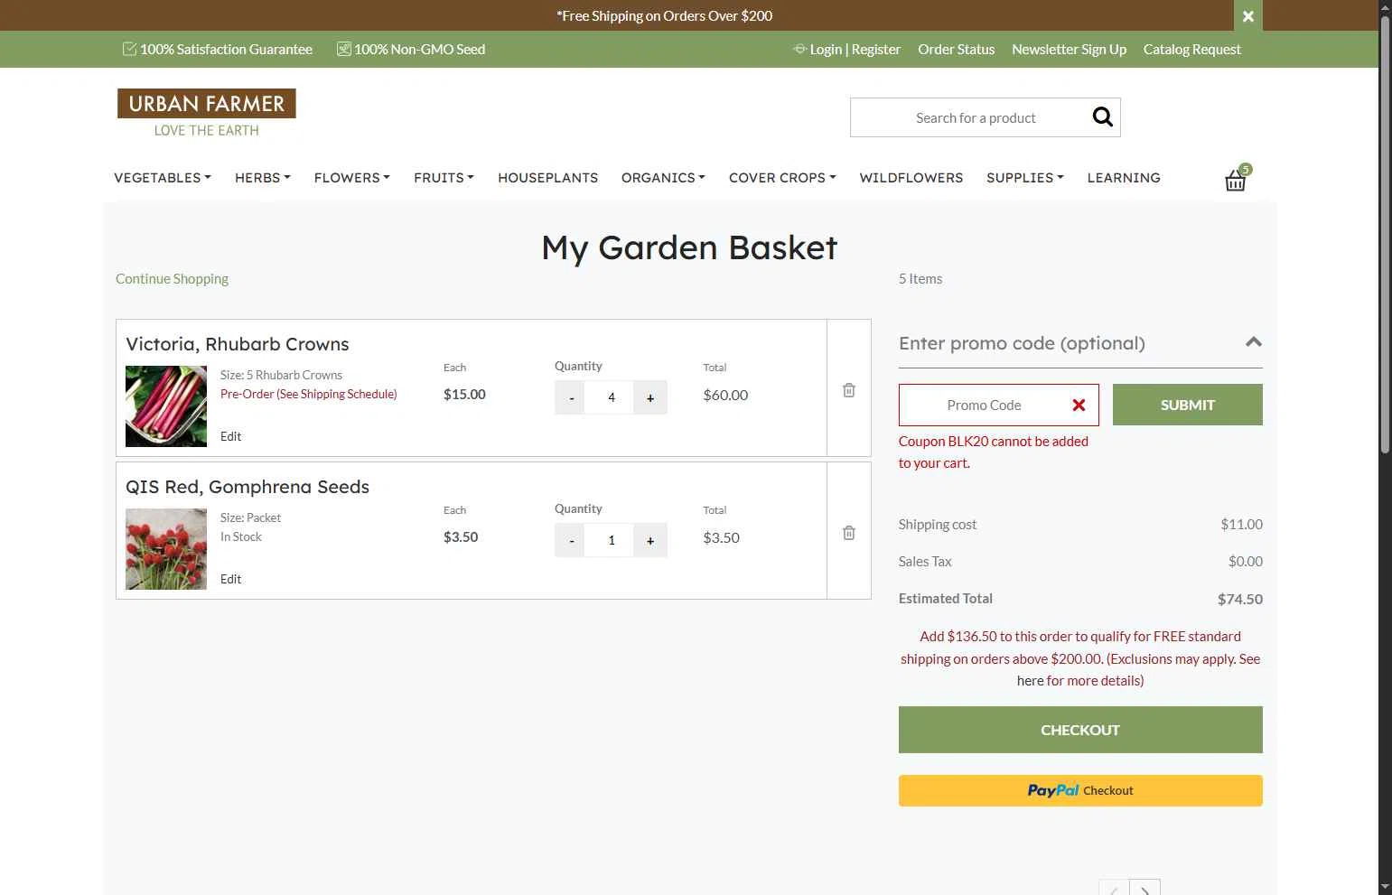This screenshot has height=895, width=1392.
Task: Decrease QIS Red Gomphrena quantity
Action: click(x=570, y=540)
